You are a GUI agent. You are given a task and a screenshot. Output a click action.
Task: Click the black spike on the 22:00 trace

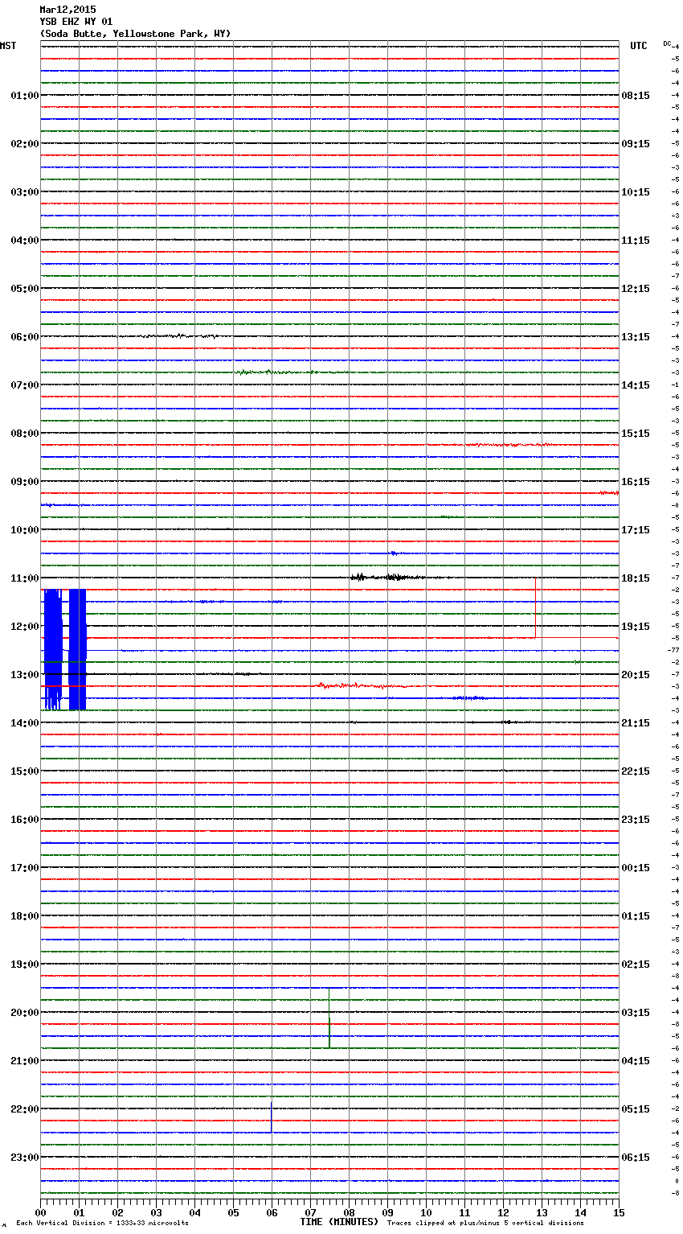coord(272,1117)
